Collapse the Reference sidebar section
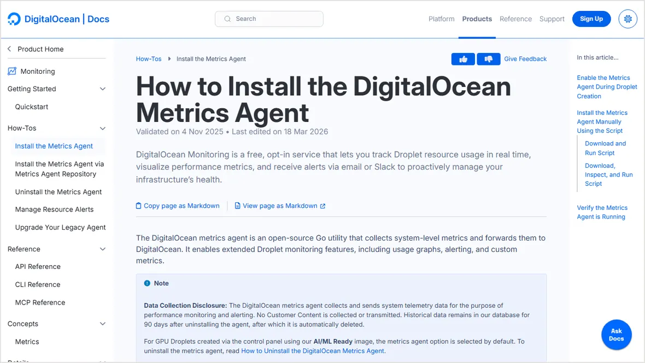 pos(103,249)
